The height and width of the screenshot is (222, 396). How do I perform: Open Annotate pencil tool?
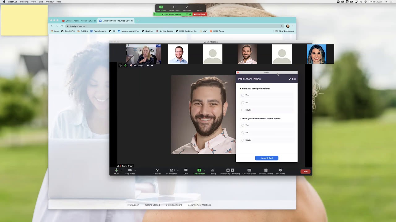[187, 8]
